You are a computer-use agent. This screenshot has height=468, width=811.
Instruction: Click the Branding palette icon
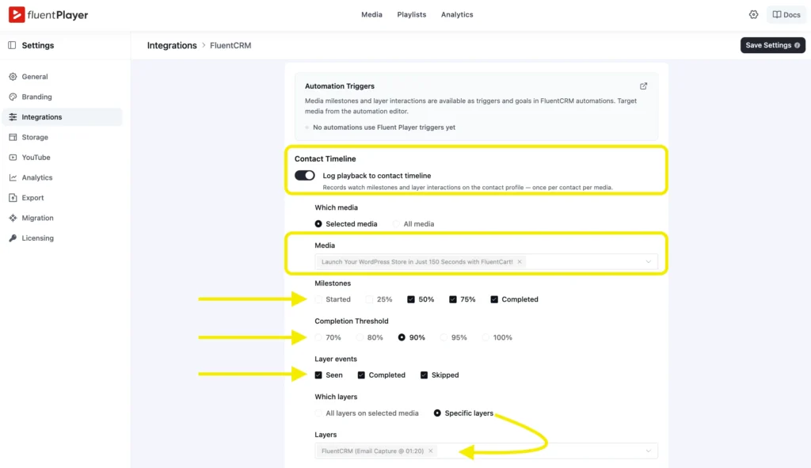(x=13, y=97)
